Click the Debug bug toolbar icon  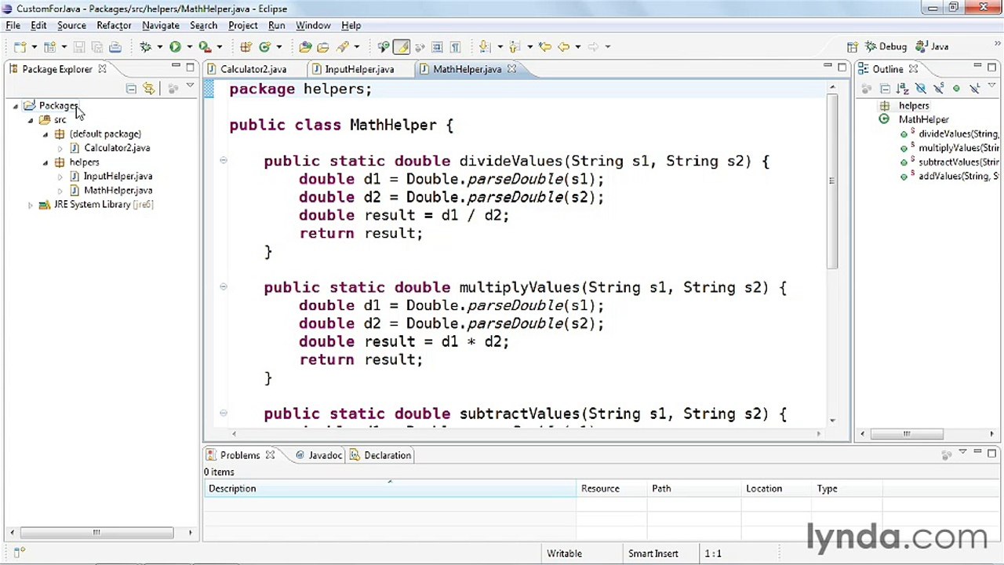pyautogui.click(x=145, y=47)
